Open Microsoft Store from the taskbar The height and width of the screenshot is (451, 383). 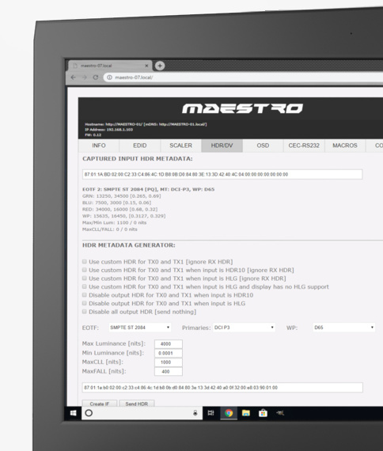coord(263,413)
